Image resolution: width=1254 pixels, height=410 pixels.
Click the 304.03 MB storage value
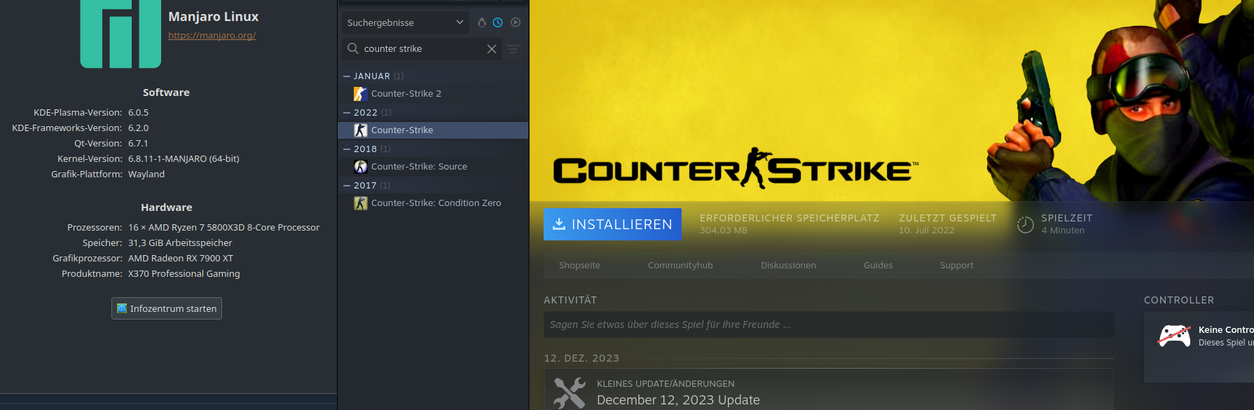(x=724, y=231)
